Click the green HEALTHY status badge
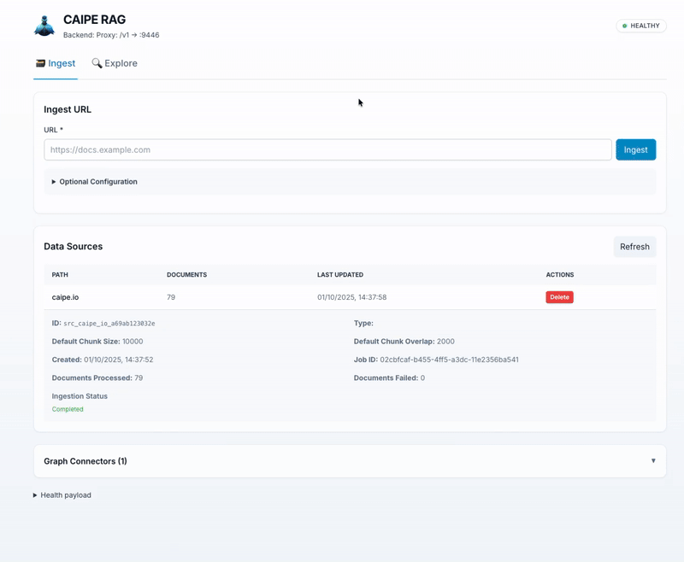684x562 pixels. [x=641, y=26]
